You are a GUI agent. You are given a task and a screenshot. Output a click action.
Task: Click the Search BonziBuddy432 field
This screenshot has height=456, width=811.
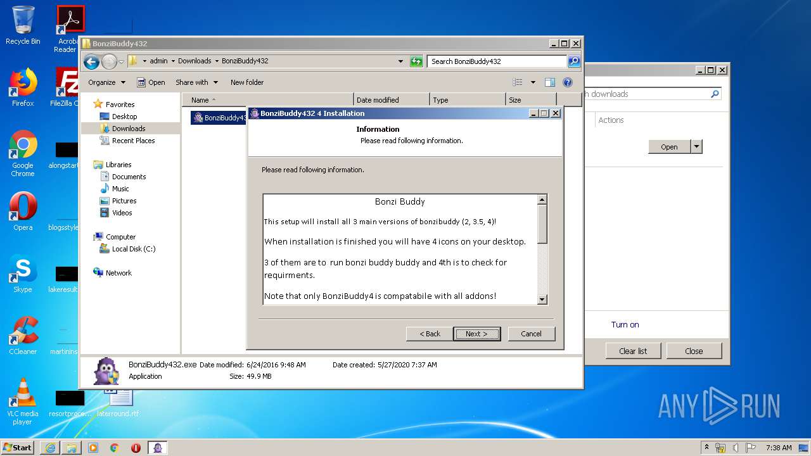(x=497, y=61)
